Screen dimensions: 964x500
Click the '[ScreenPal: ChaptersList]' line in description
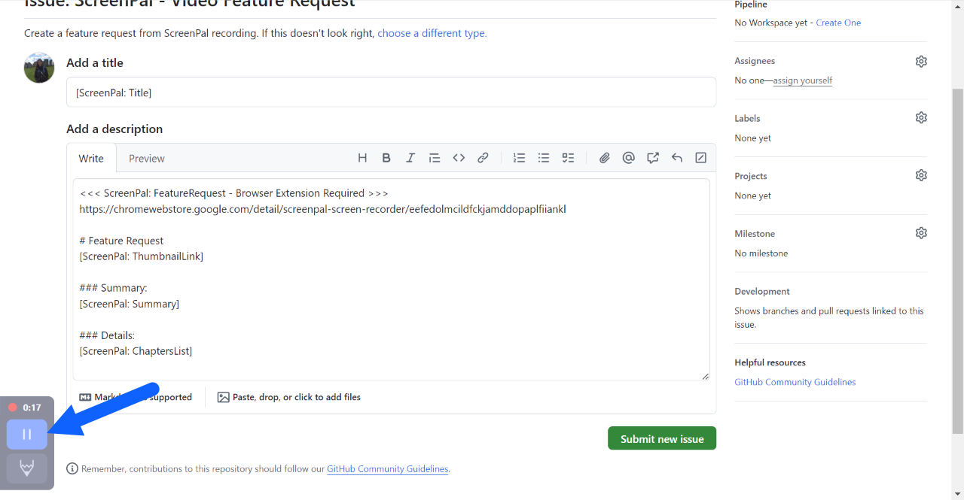point(136,351)
